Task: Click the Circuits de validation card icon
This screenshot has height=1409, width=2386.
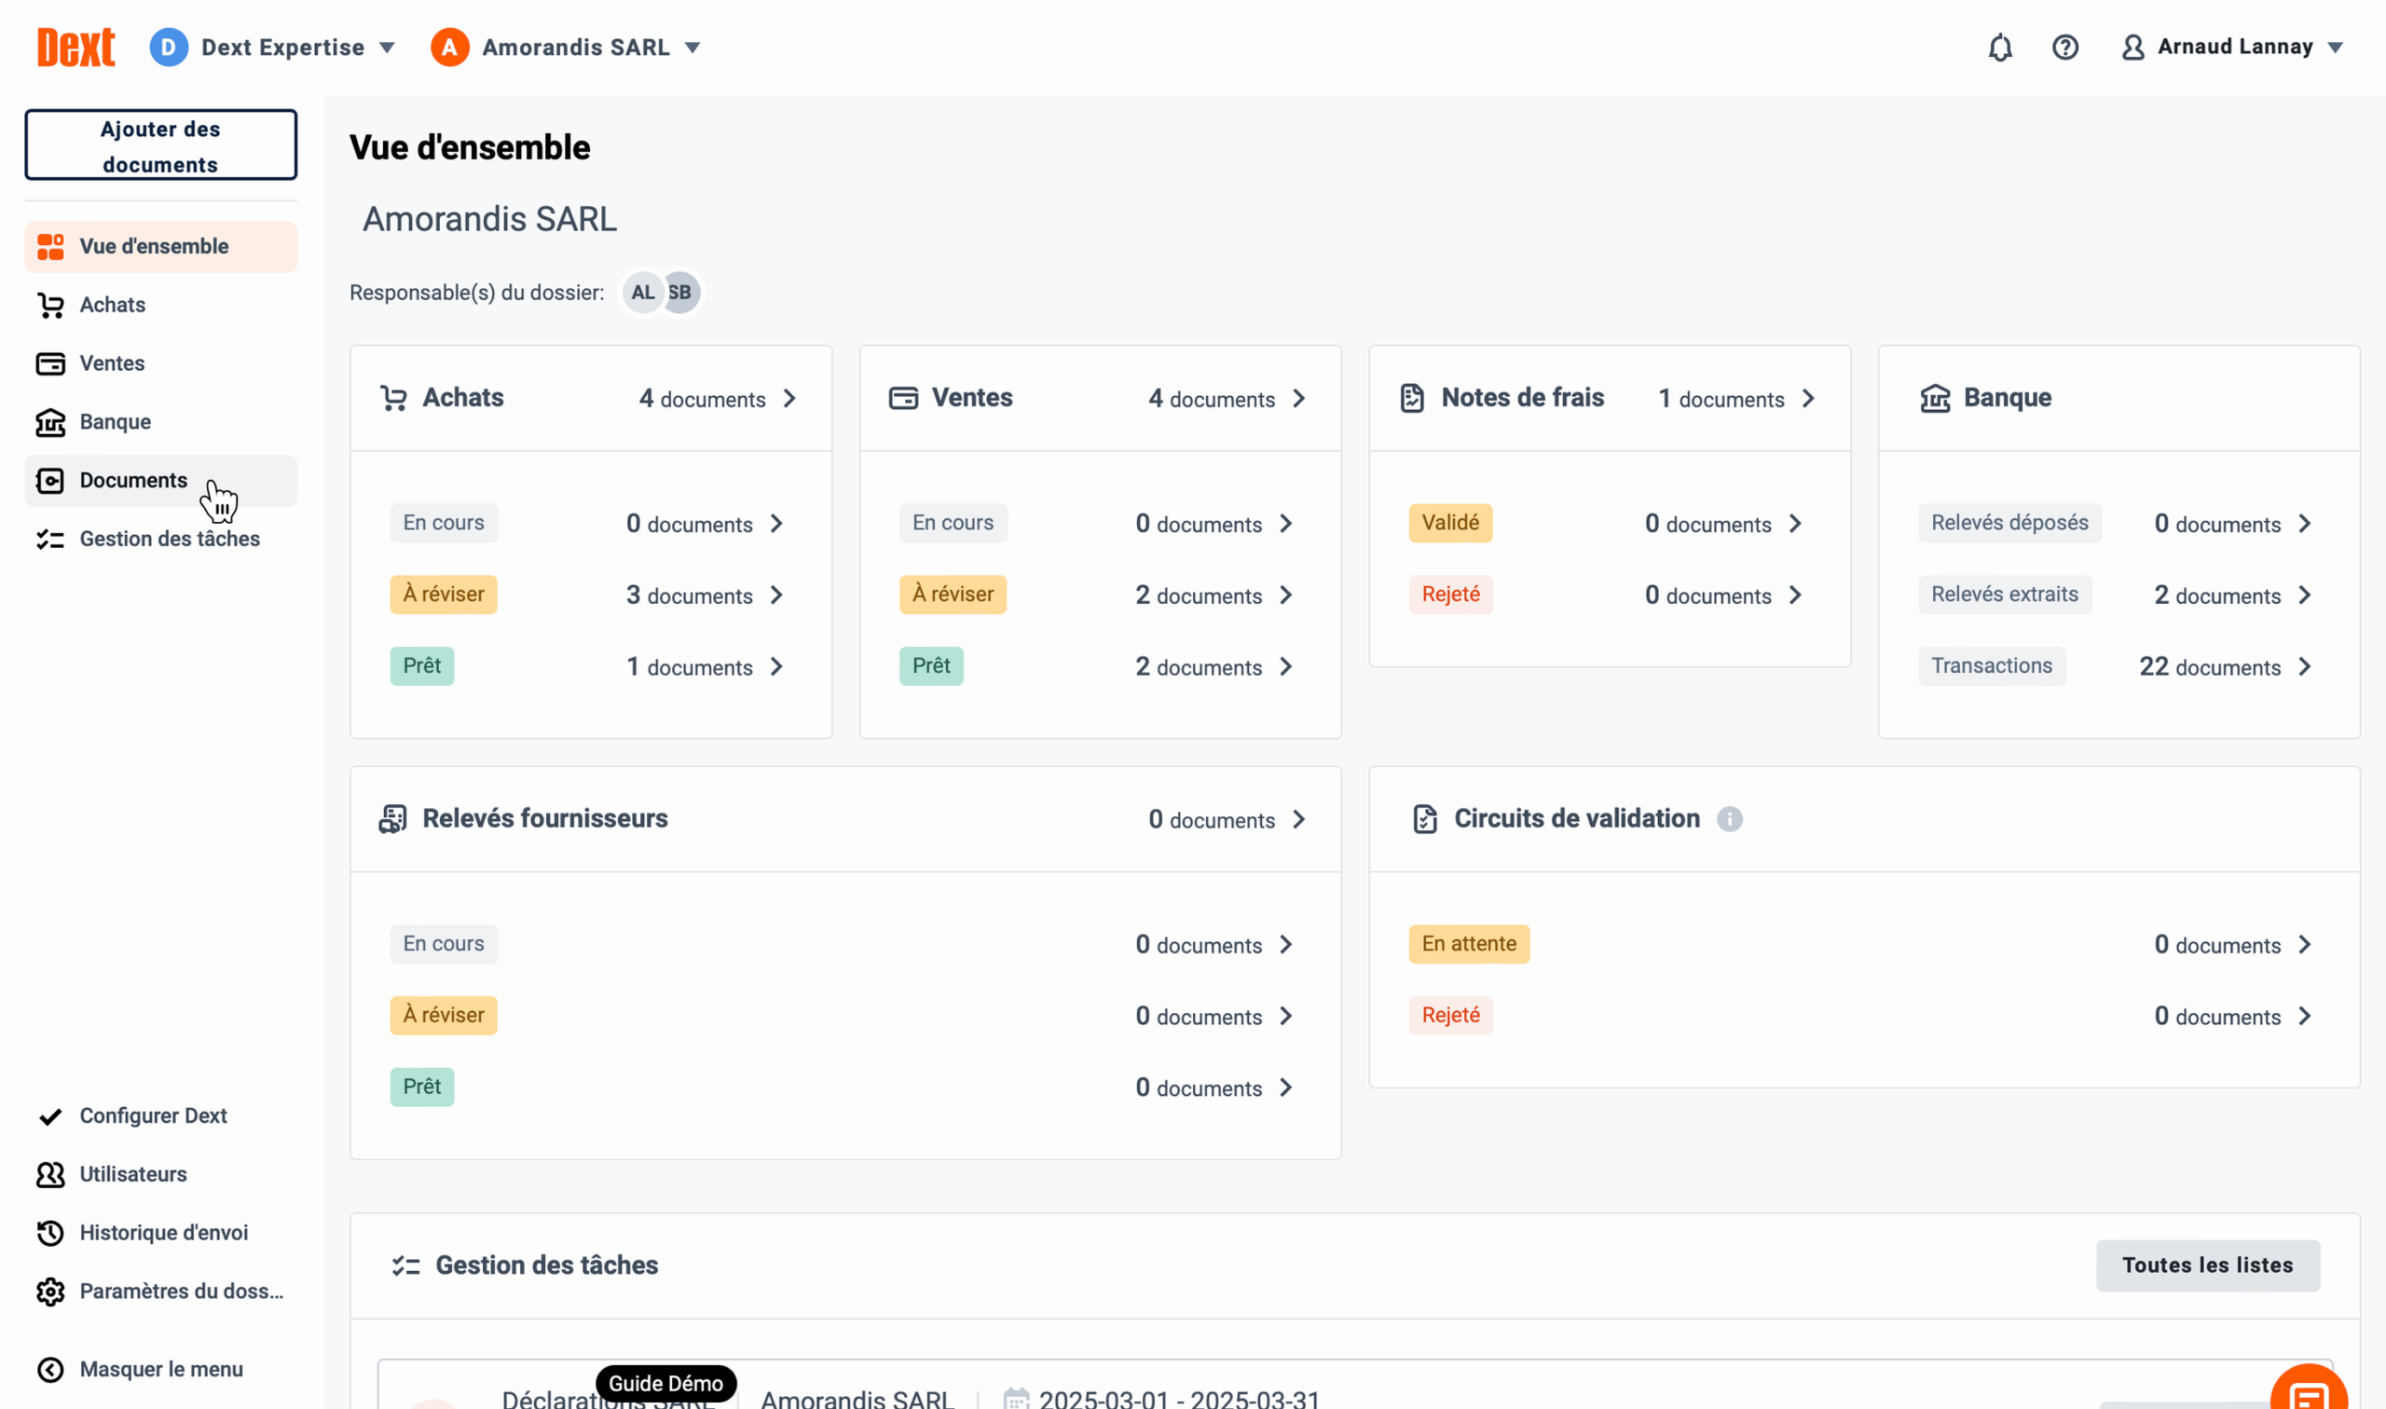Action: pyautogui.click(x=1424, y=818)
